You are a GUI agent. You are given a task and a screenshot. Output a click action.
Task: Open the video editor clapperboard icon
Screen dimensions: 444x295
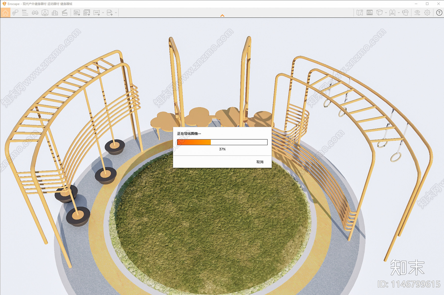(65, 12)
